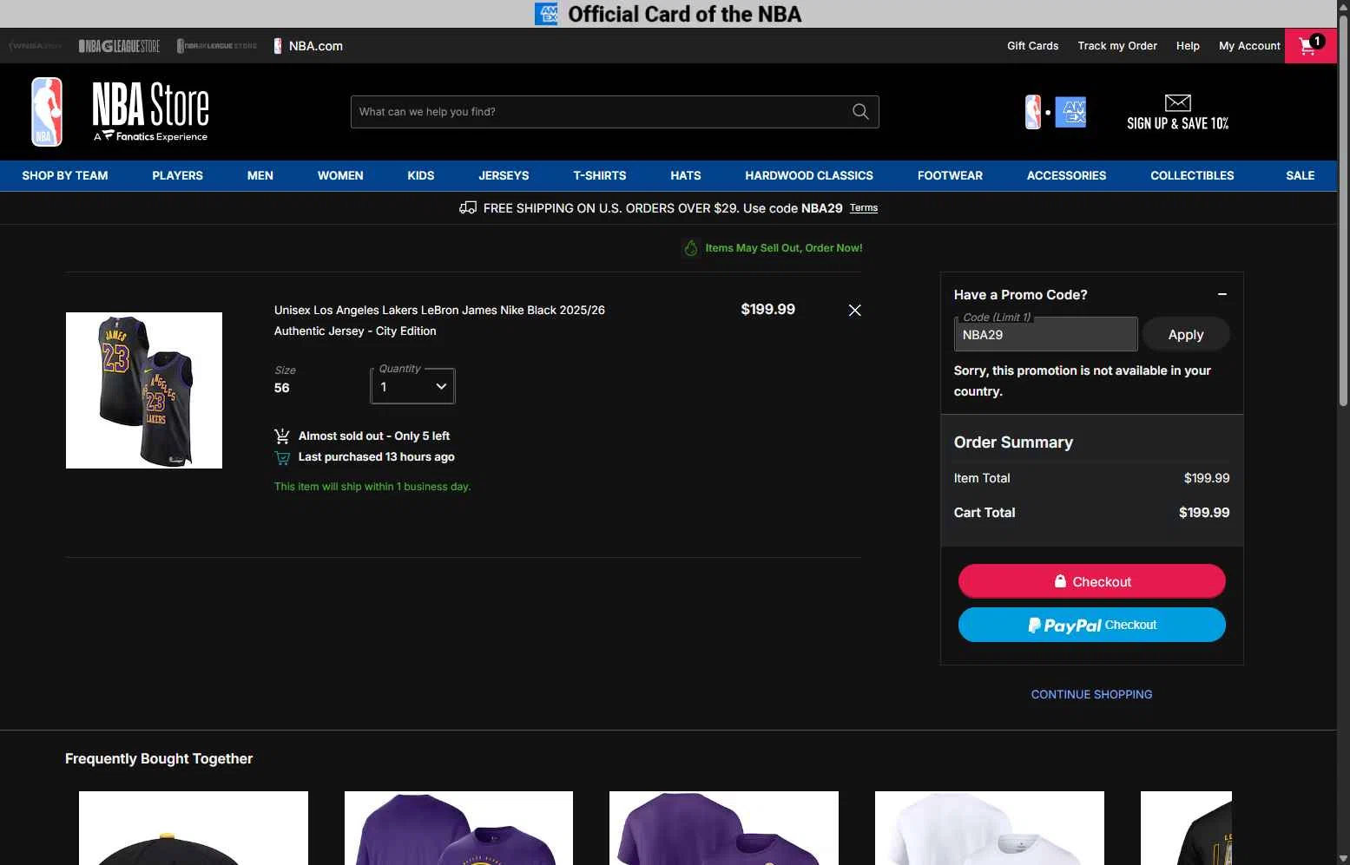Click the PayPal Checkout button

pos(1092,625)
